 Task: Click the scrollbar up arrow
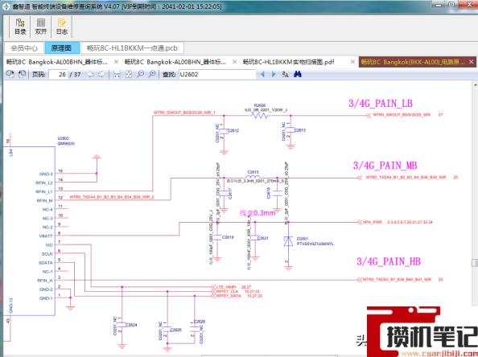pos(475,84)
